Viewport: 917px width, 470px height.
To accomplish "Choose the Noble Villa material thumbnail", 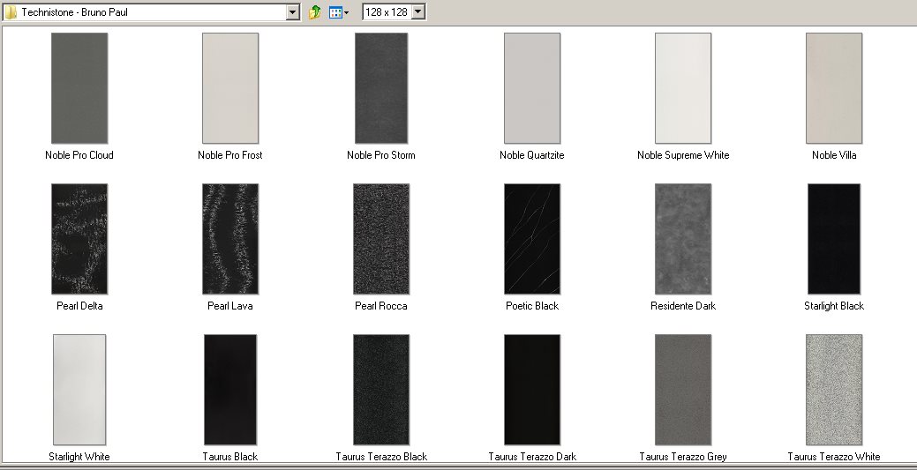I will pyautogui.click(x=834, y=88).
